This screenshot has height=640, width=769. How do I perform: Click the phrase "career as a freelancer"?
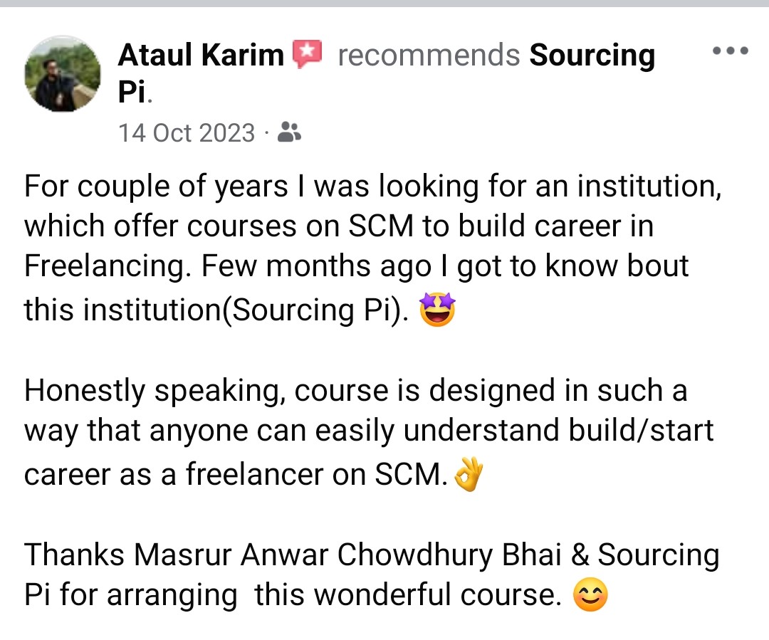(x=172, y=475)
